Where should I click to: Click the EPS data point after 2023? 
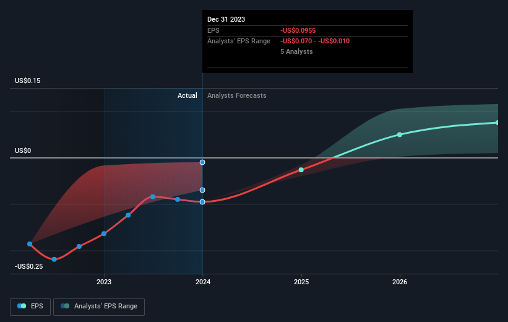128,215
